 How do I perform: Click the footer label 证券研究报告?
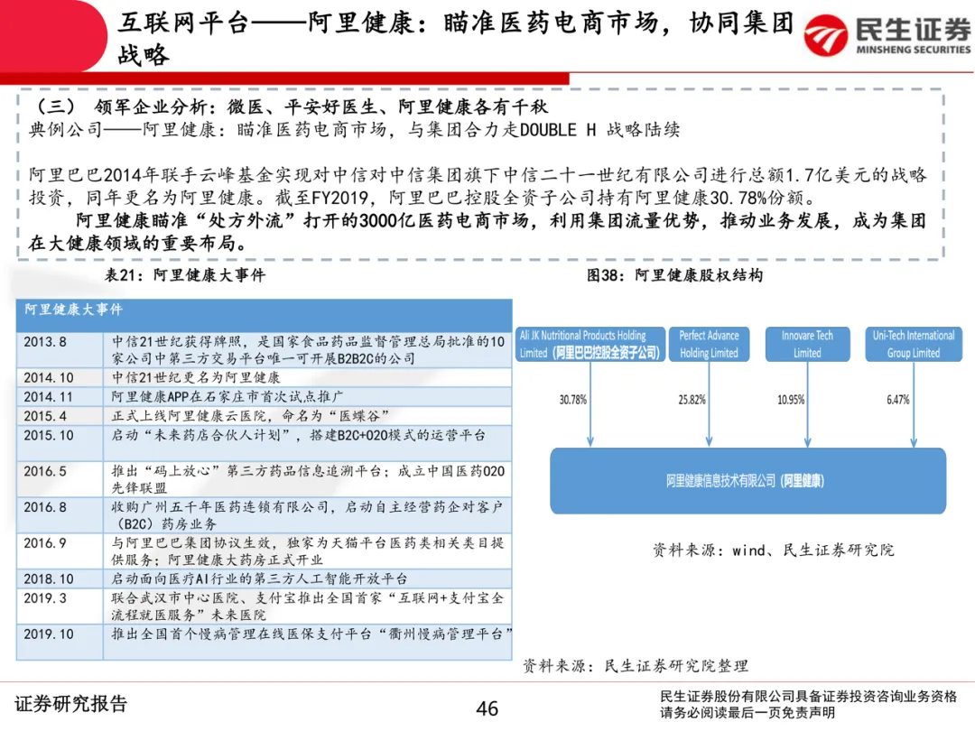[71, 704]
